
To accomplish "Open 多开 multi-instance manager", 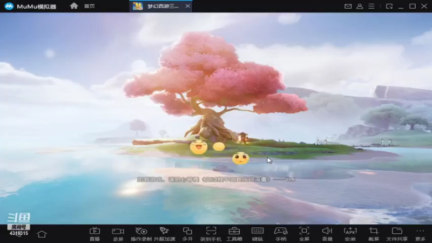I will point(187,234).
